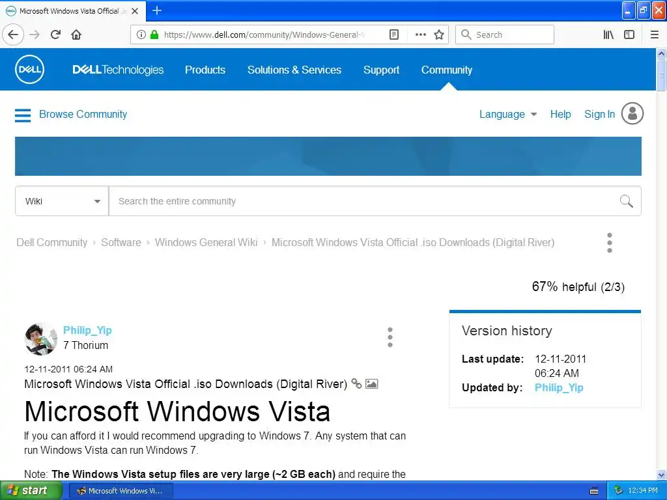Open Support navigation menu
The image size is (667, 500).
pyautogui.click(x=381, y=70)
